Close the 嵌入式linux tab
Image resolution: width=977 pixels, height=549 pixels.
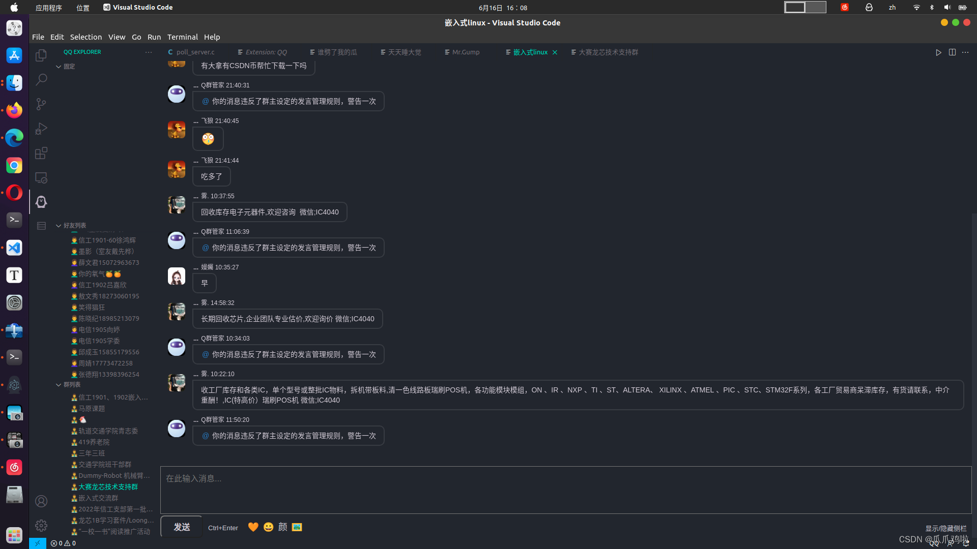555,52
